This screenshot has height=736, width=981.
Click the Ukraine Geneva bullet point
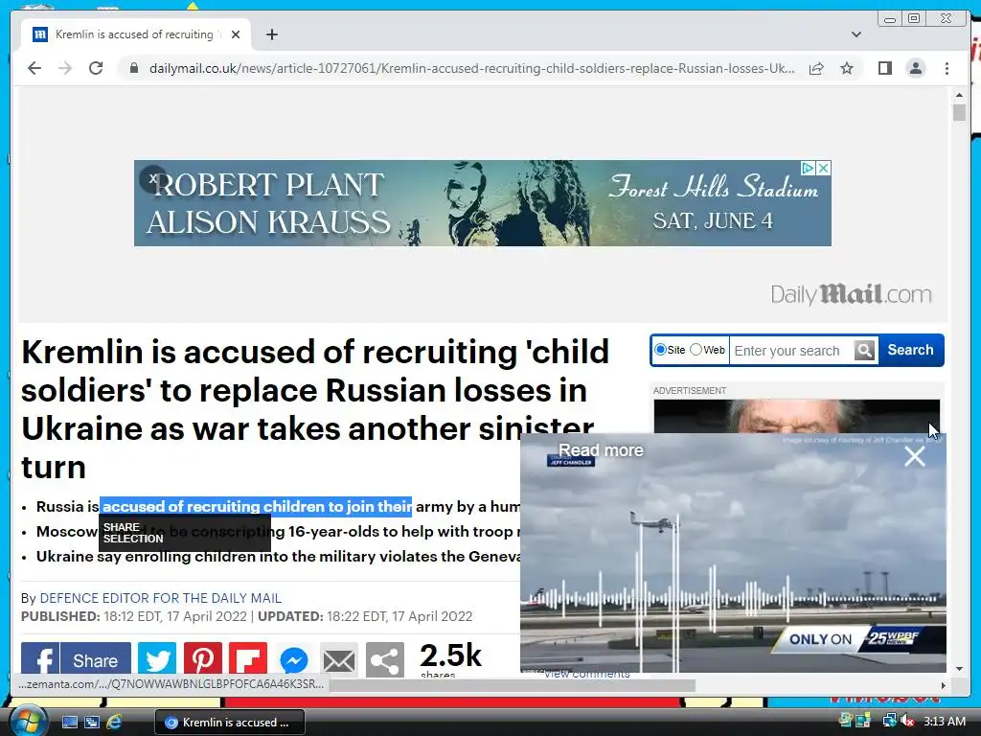(x=279, y=557)
